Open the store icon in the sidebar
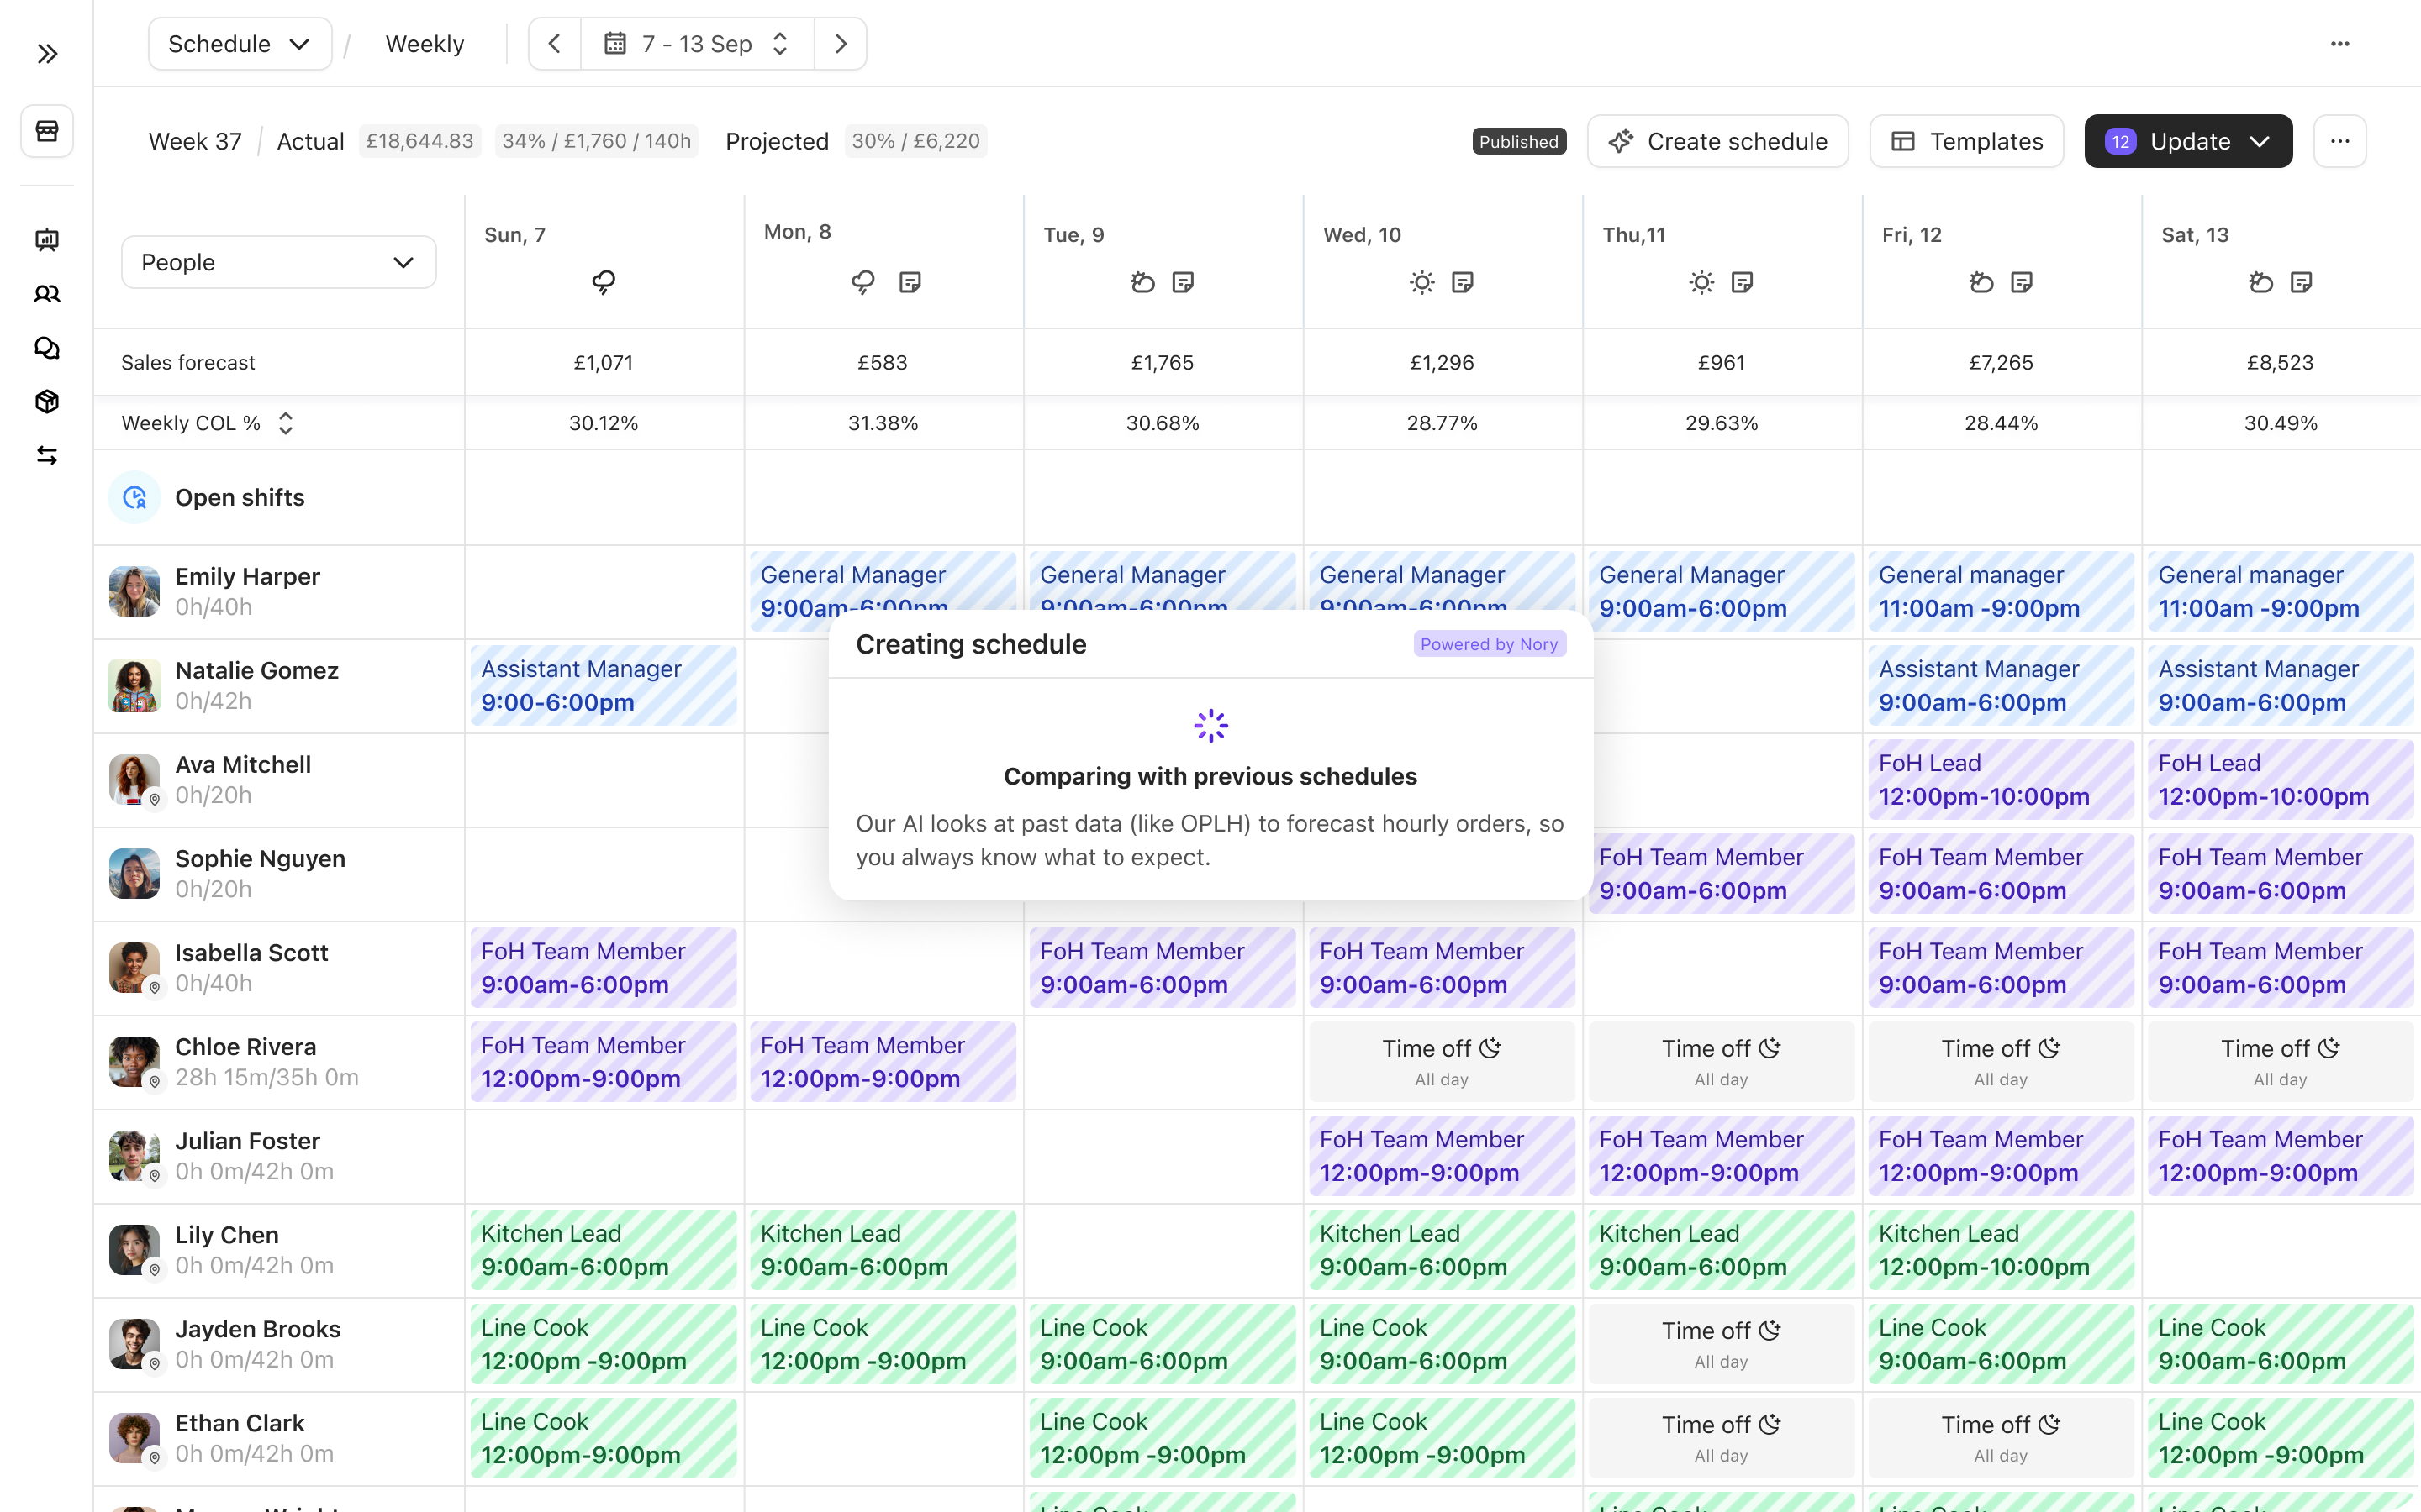2421x1512 pixels. (x=47, y=131)
